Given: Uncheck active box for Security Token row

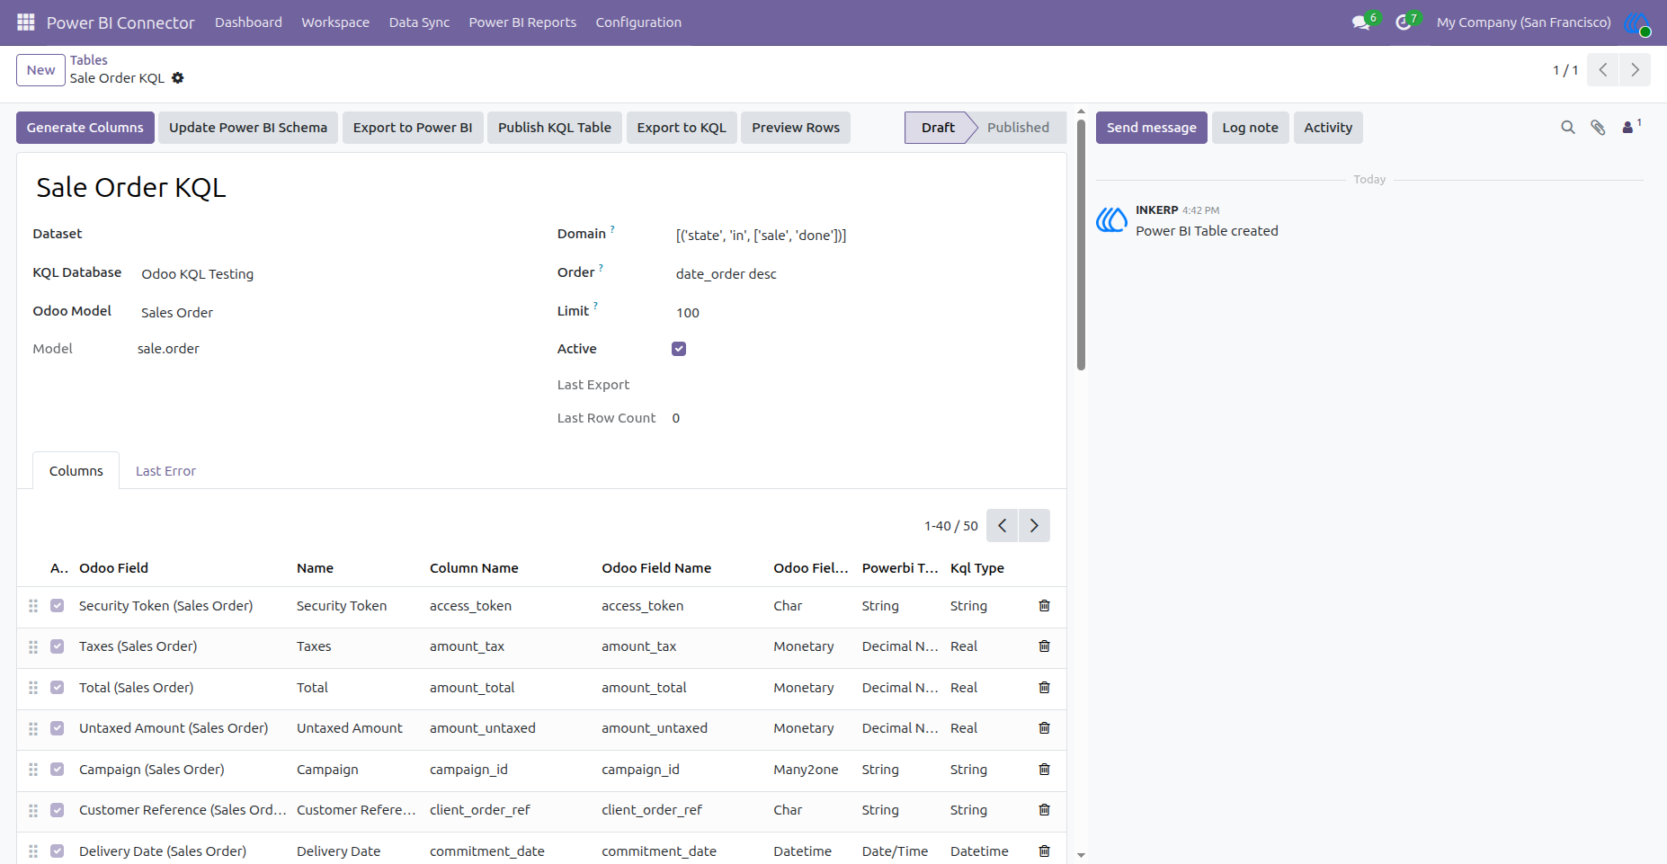Looking at the screenshot, I should click(x=58, y=606).
